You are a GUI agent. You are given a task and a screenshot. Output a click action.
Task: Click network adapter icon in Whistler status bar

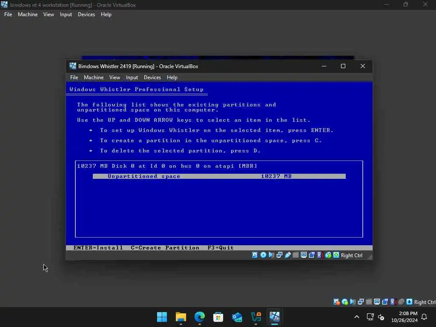point(279,255)
